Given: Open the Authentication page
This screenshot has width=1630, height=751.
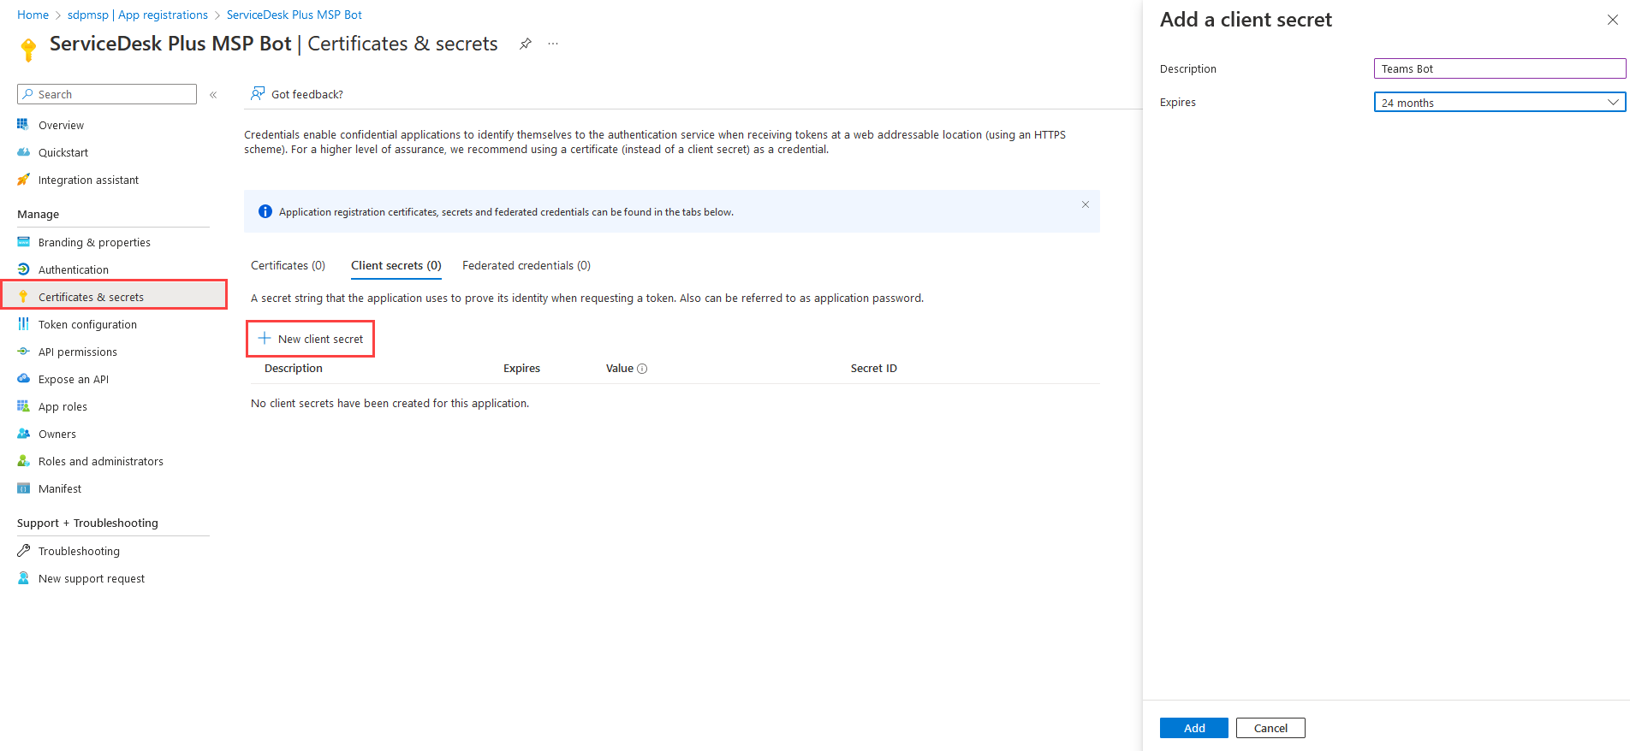Looking at the screenshot, I should coord(74,270).
